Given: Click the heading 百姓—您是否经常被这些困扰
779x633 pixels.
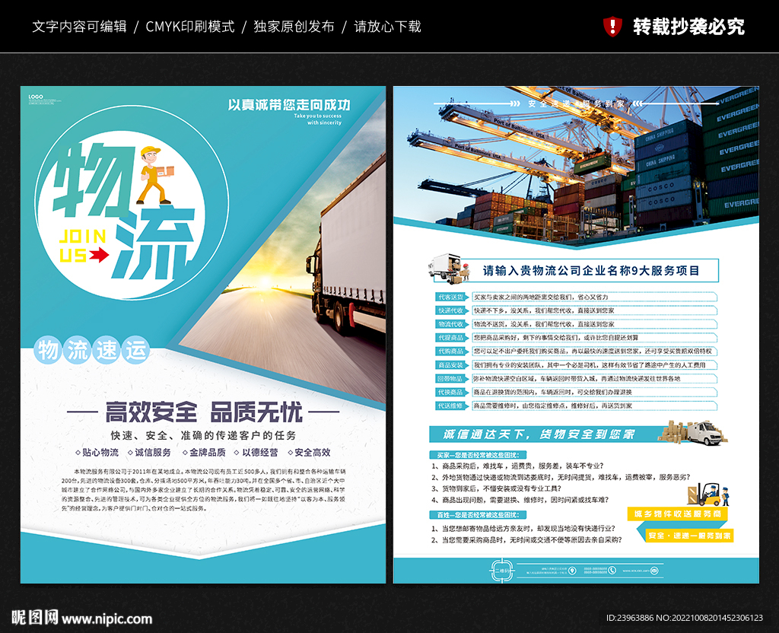Looking at the screenshot, I should tap(478, 515).
